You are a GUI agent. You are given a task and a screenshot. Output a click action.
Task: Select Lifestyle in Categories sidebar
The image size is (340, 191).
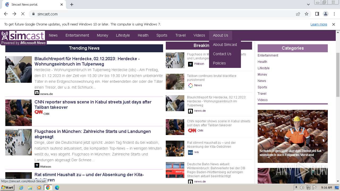click(x=263, y=68)
